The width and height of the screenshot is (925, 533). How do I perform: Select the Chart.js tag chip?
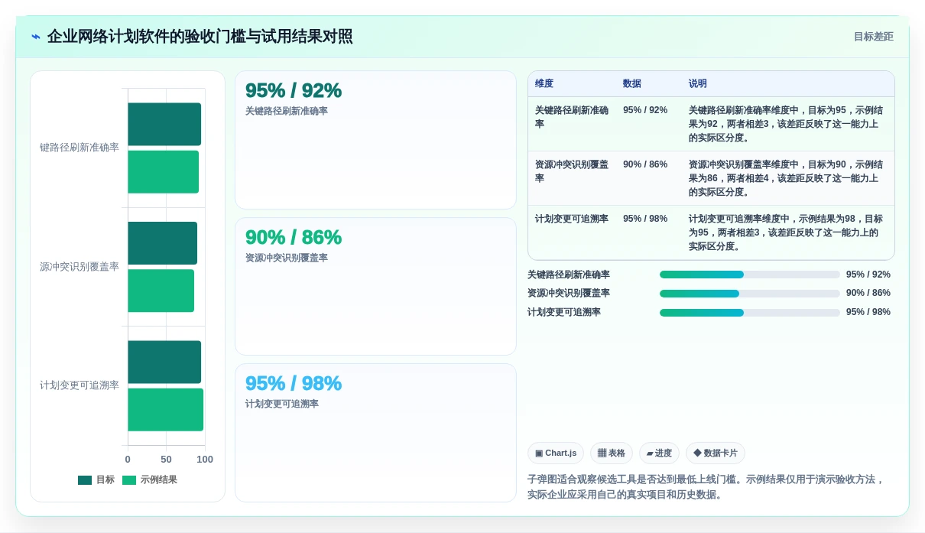(x=556, y=453)
